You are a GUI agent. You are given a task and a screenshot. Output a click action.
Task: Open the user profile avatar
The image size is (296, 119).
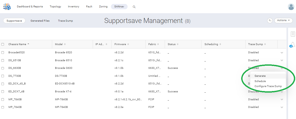coord(291,7)
